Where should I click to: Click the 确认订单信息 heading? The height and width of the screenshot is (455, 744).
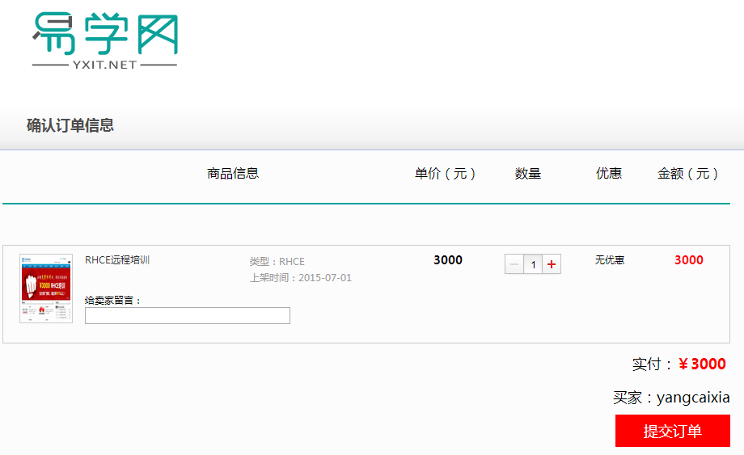70,125
